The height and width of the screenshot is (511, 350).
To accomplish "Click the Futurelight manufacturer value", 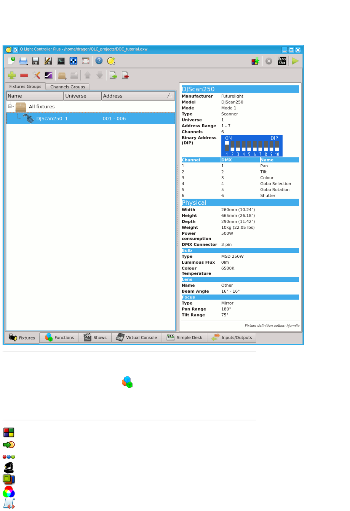I will coord(232,96).
